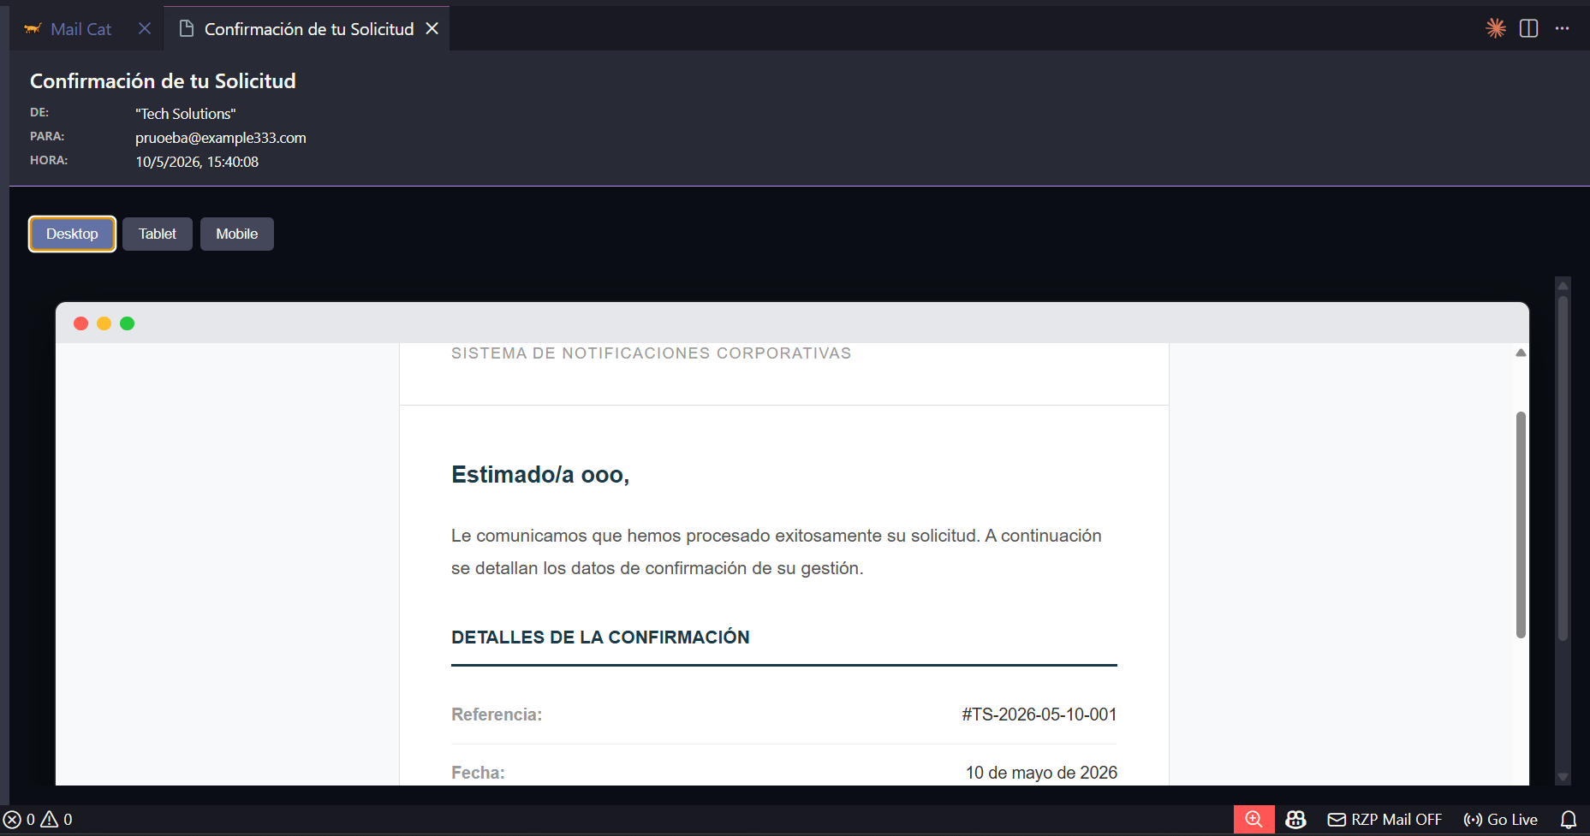Click the red zoom magnifier status bar icon
Viewport: 1590px width, 836px height.
(1254, 819)
